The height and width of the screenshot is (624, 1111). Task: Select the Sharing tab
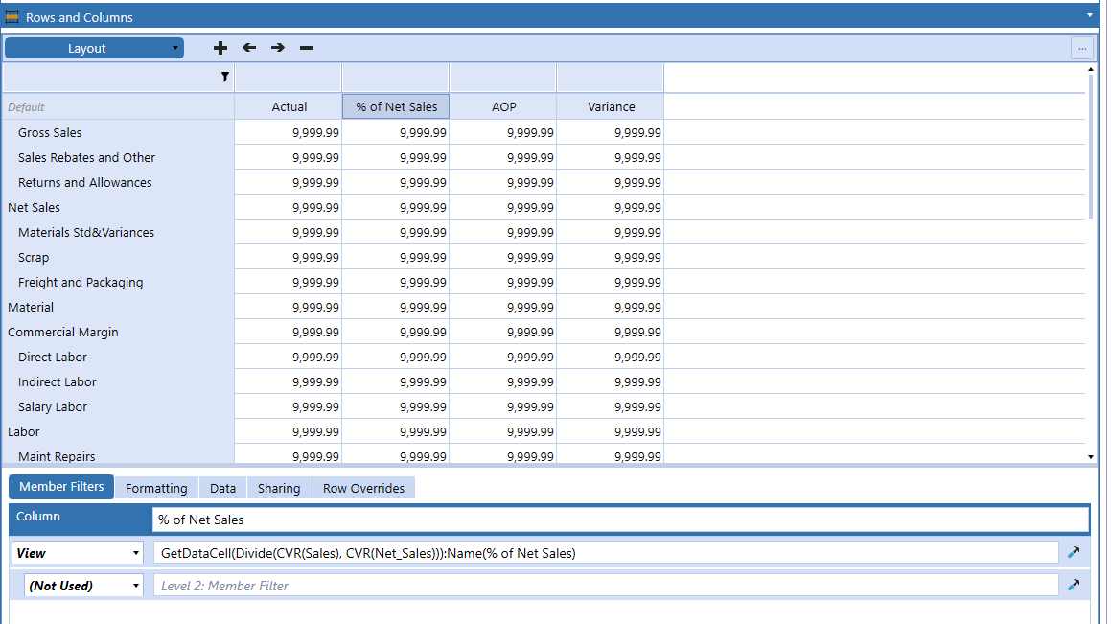click(278, 487)
